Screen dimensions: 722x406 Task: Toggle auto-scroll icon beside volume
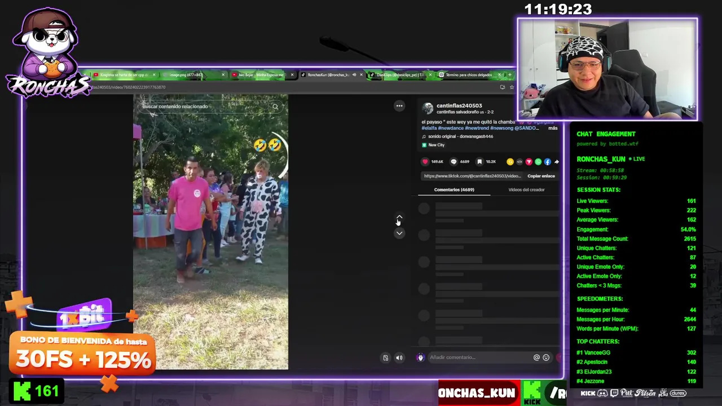tap(386, 358)
